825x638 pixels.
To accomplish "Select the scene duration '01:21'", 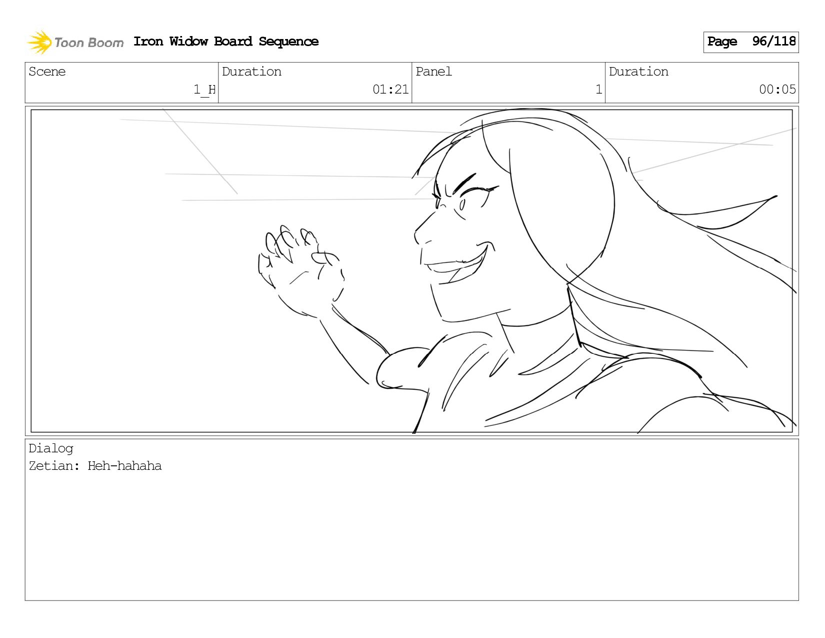I will (x=390, y=90).
